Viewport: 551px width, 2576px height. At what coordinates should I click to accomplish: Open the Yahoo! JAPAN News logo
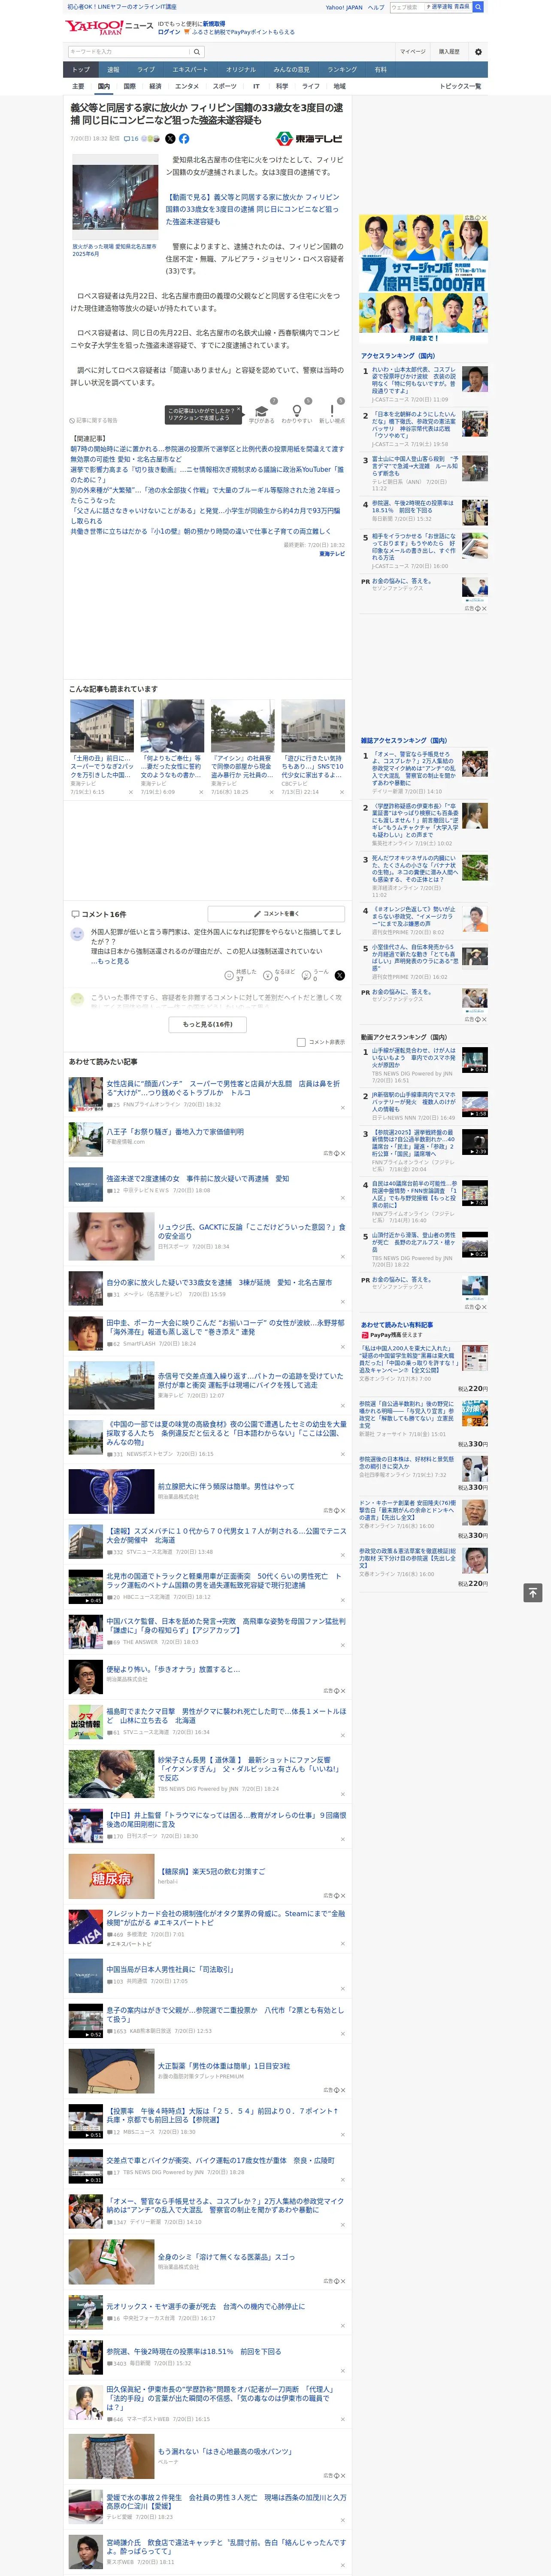(109, 27)
